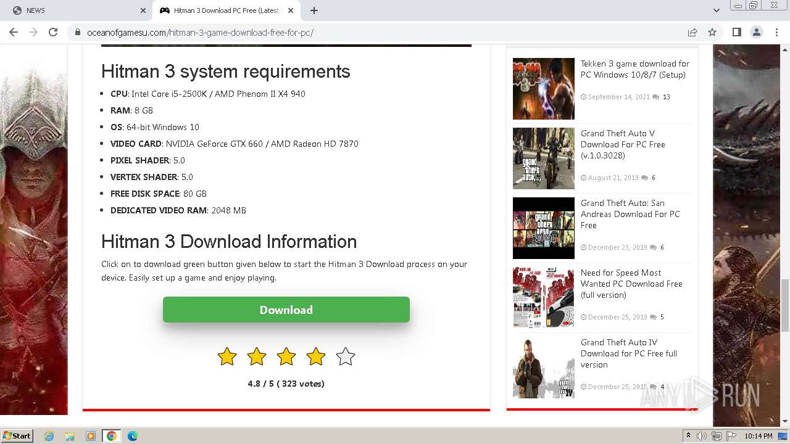Click the Hitman 3 system requirements heading
The height and width of the screenshot is (444, 790).
click(226, 72)
